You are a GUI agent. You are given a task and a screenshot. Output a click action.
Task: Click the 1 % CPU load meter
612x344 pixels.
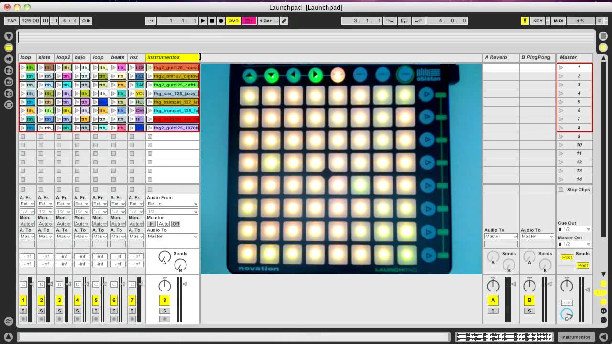click(x=580, y=21)
